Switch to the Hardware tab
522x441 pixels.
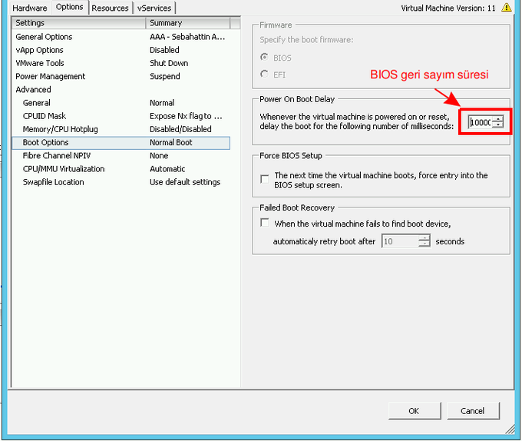(30, 8)
